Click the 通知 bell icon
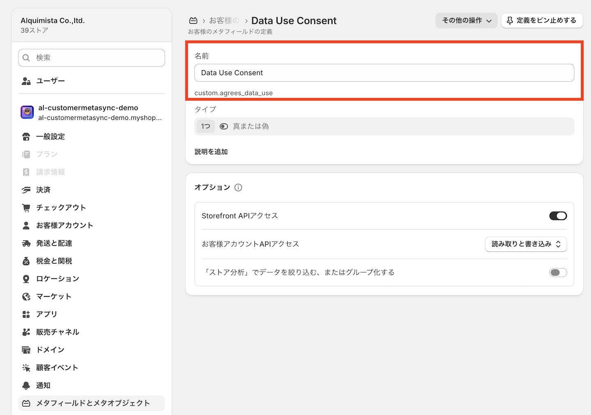 click(x=26, y=385)
